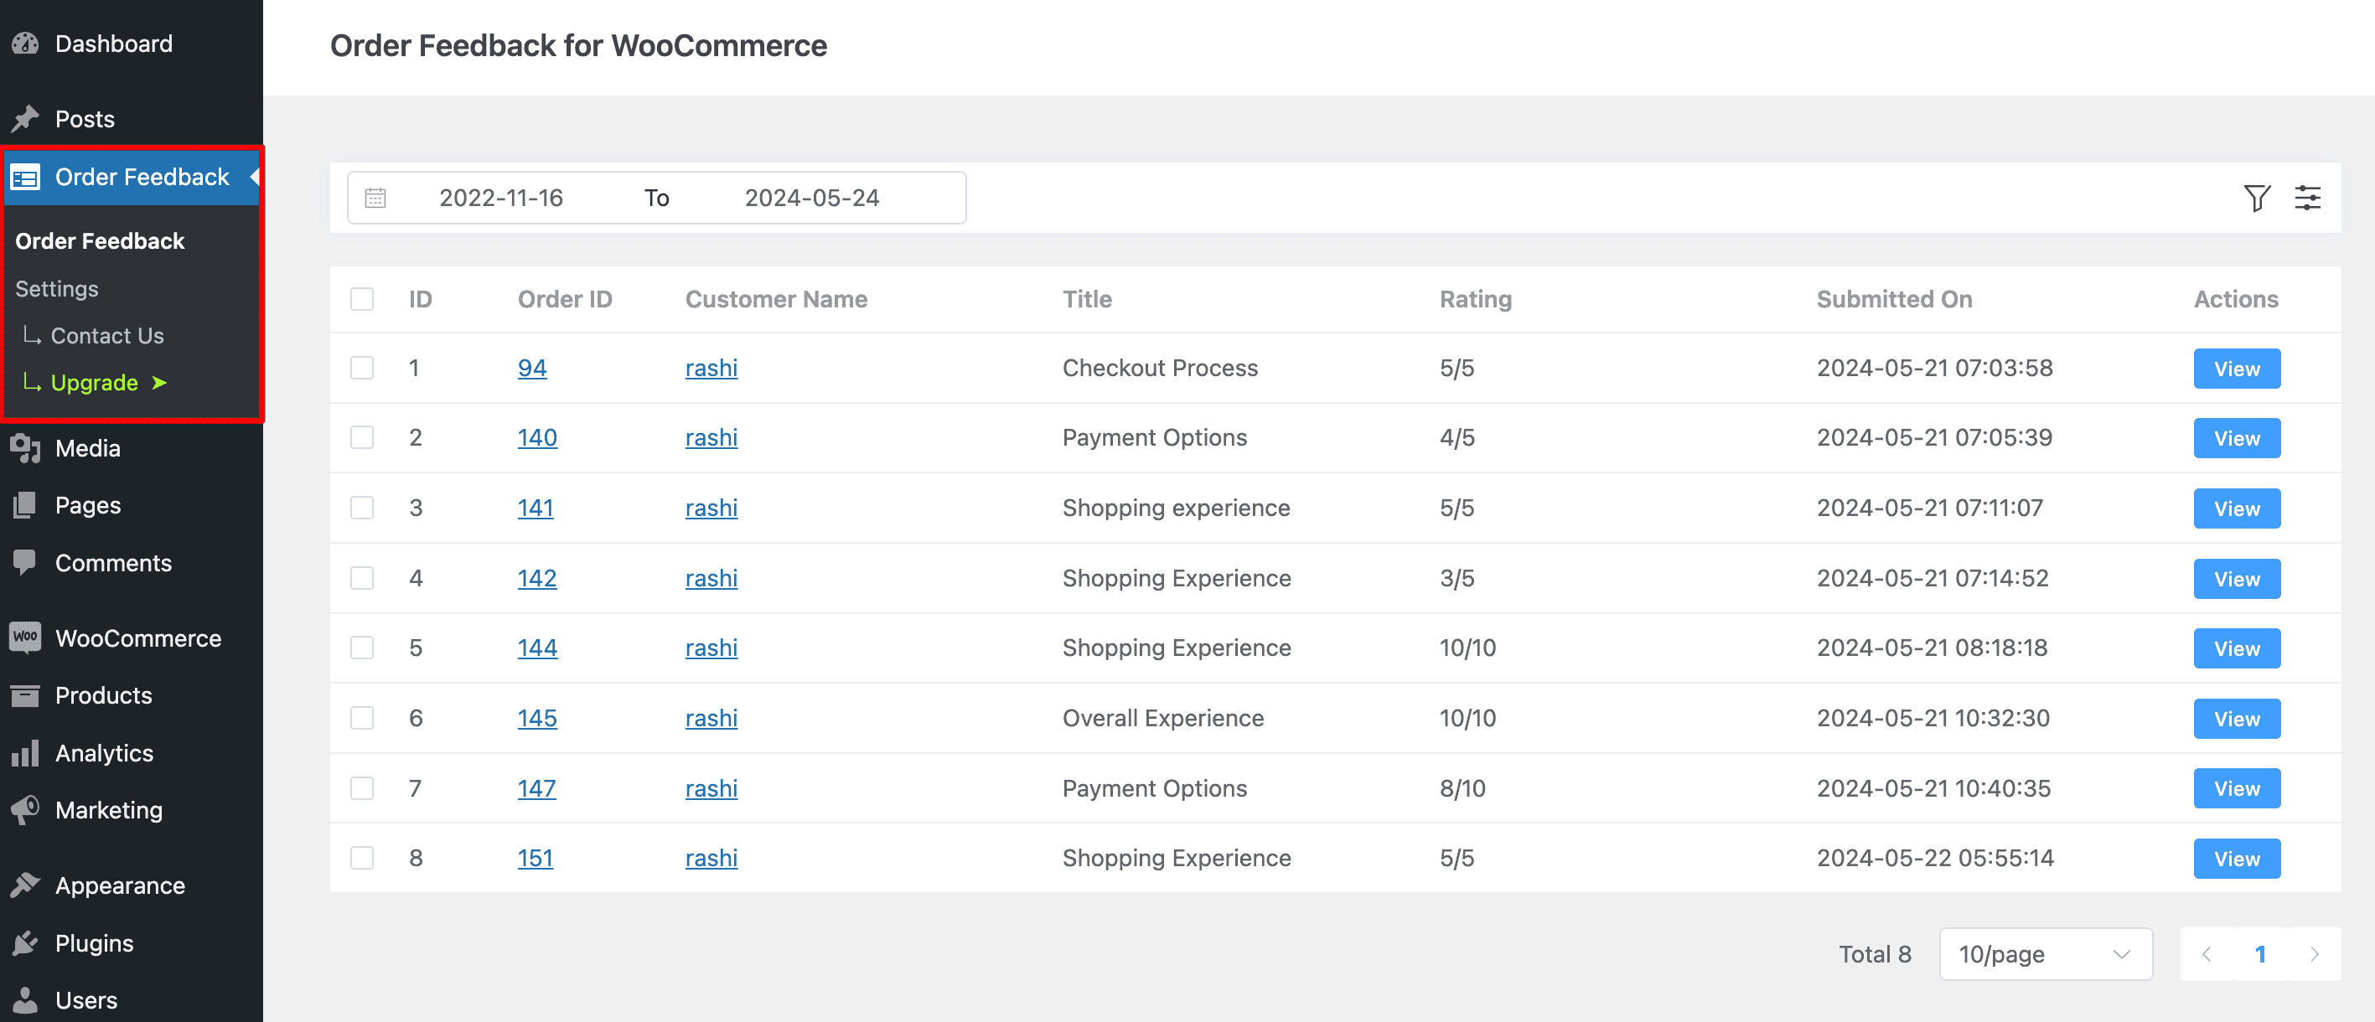Check the row for order 140

pos(362,438)
